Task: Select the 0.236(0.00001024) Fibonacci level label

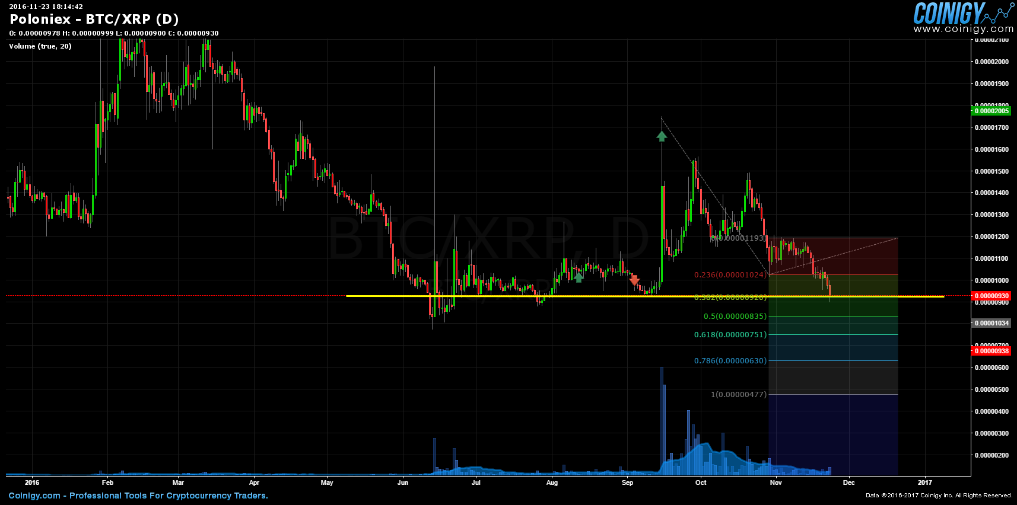Action: [730, 275]
